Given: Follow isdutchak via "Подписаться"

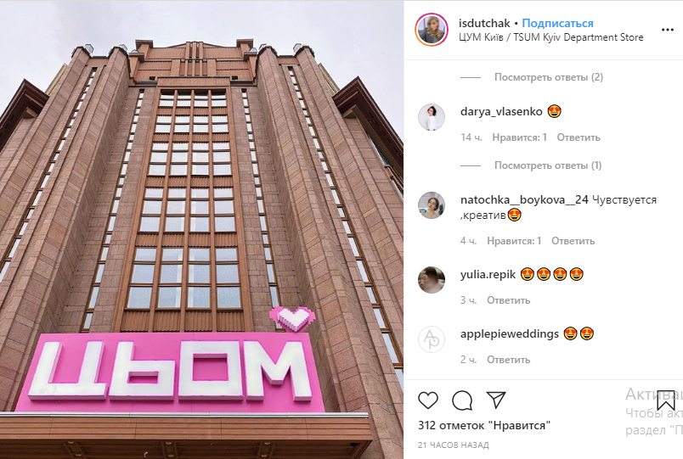Looking at the screenshot, I should [x=557, y=24].
